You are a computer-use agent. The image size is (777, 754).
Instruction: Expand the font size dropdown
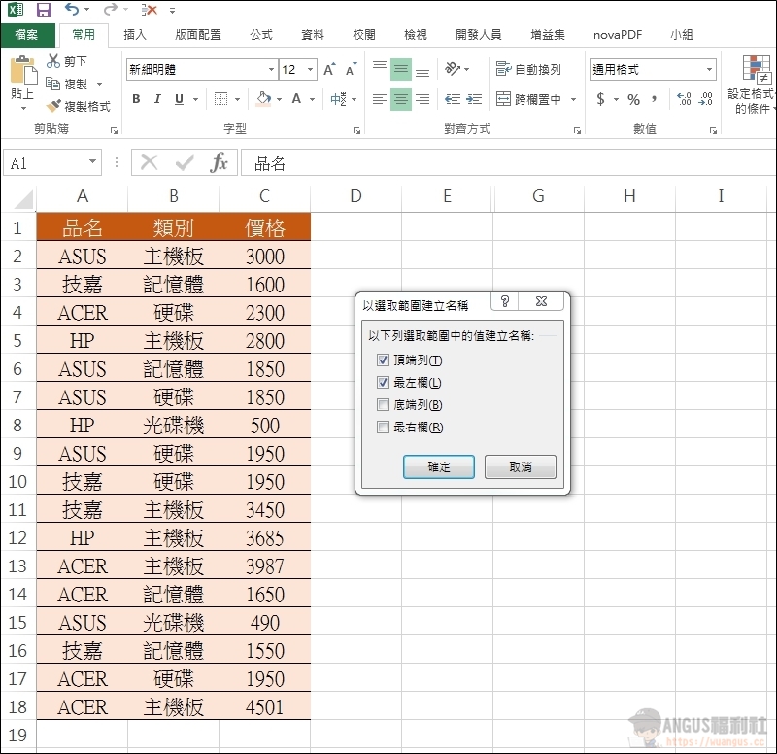310,70
